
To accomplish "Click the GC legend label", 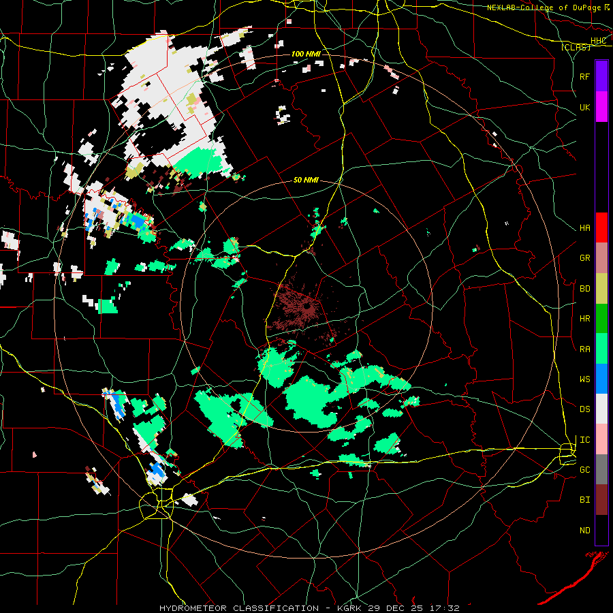I will (584, 470).
